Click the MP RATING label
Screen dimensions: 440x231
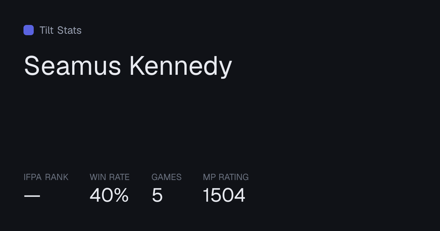tap(226, 177)
